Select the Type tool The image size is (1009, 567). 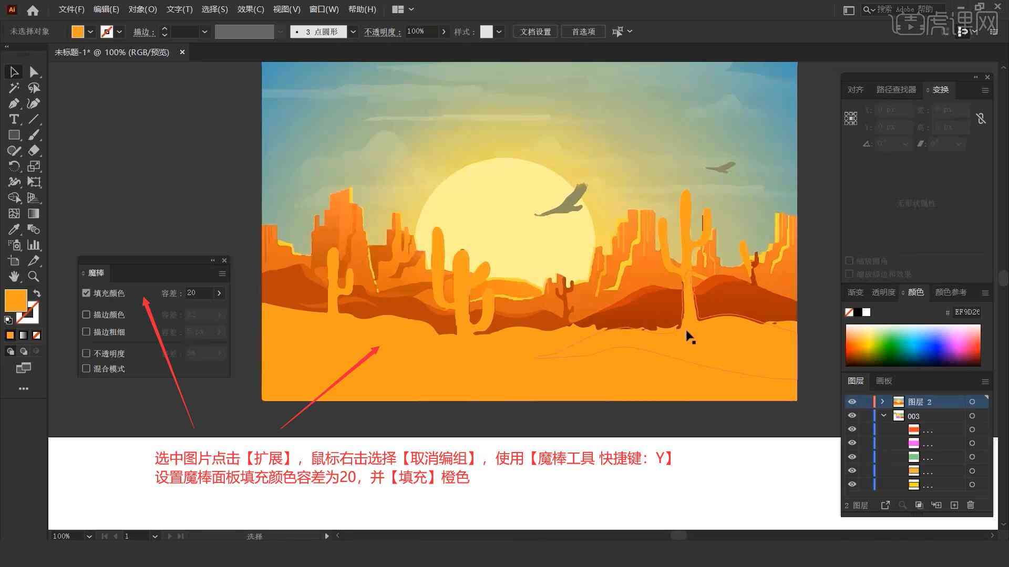click(x=13, y=118)
